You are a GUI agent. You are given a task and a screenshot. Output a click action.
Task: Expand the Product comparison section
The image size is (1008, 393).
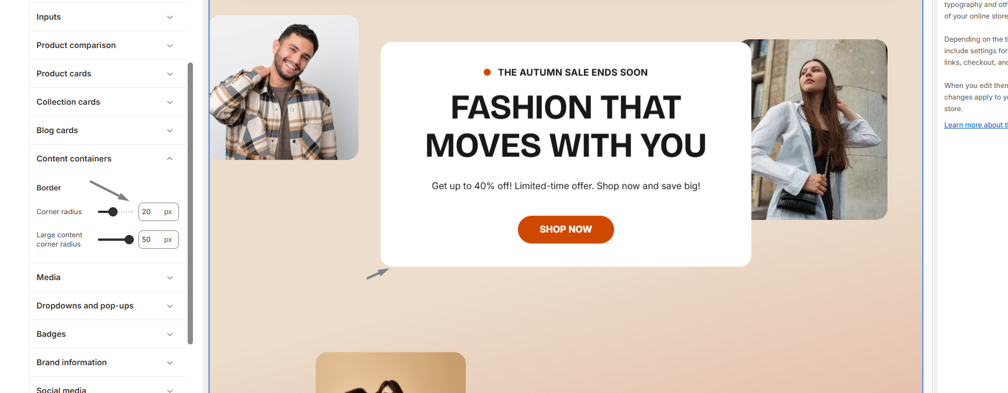pos(107,45)
